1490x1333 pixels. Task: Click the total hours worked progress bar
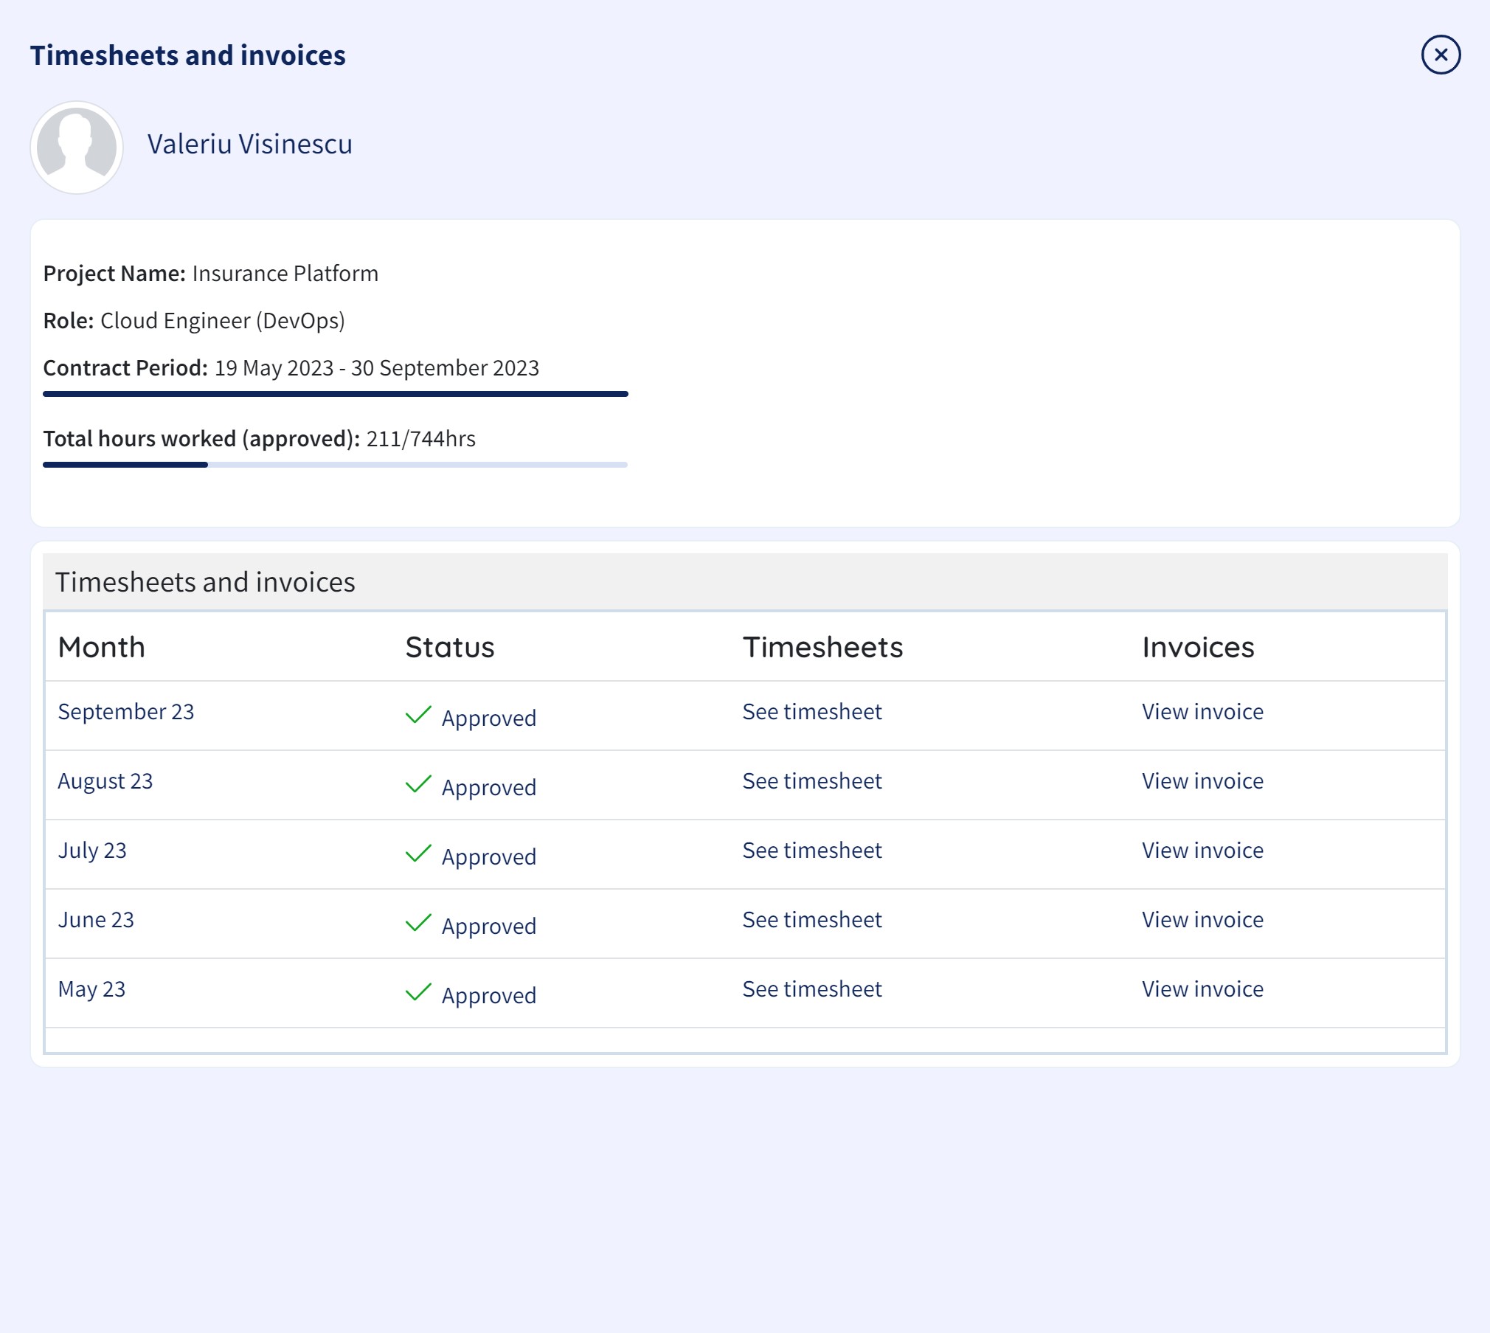point(335,465)
